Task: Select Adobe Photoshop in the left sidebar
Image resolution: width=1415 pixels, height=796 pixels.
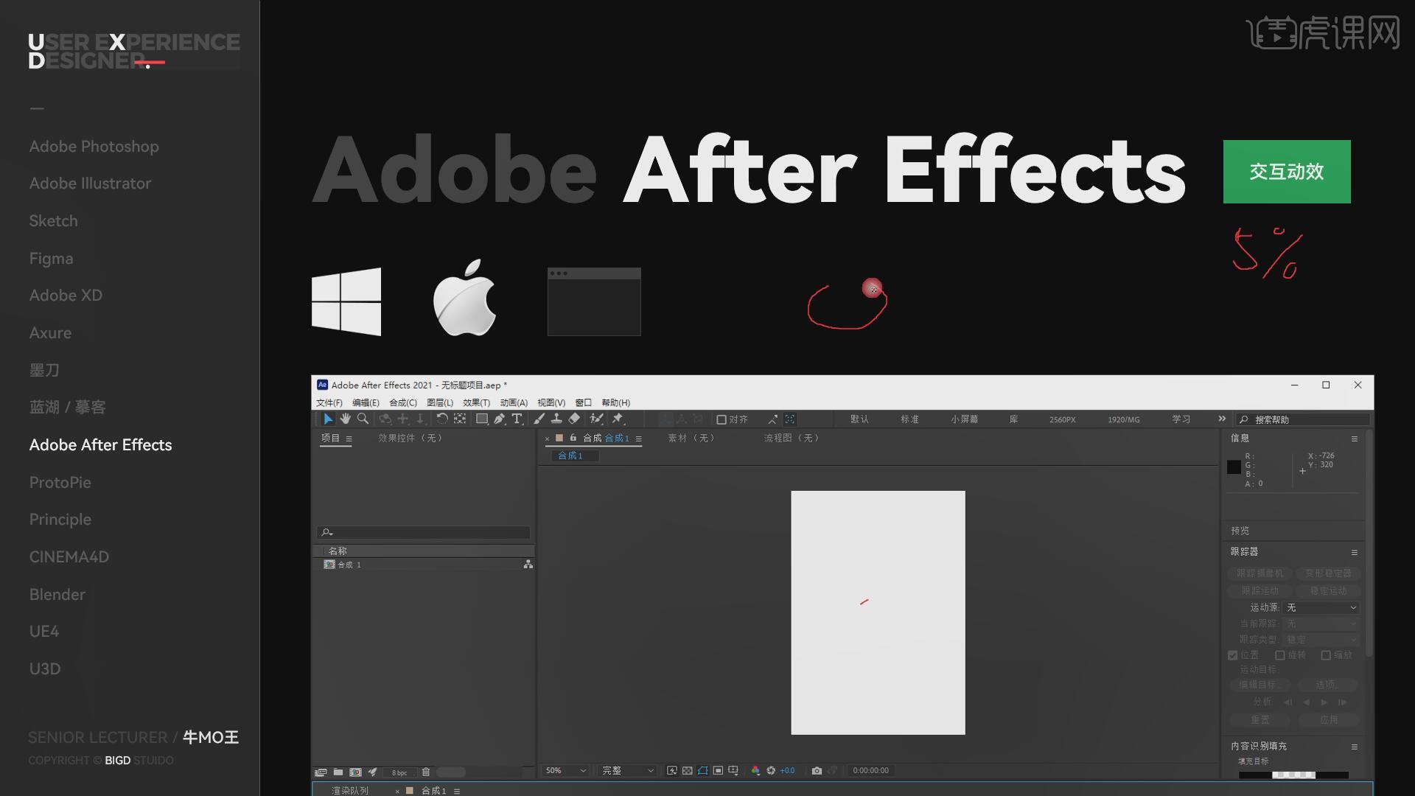Action: pos(94,146)
